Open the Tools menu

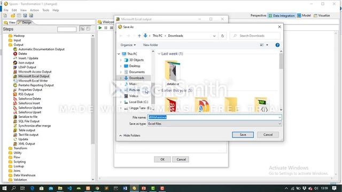coord(45,10)
